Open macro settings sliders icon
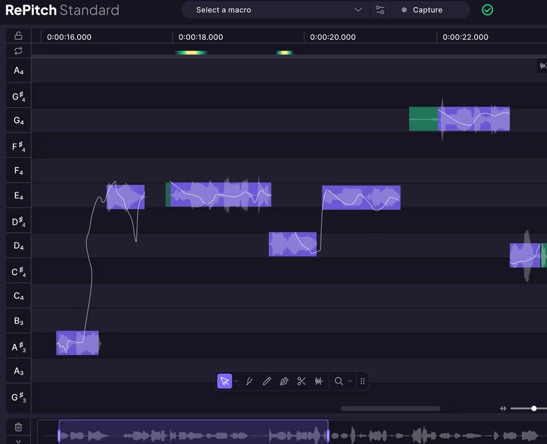Image resolution: width=547 pixels, height=444 pixels. pos(380,10)
